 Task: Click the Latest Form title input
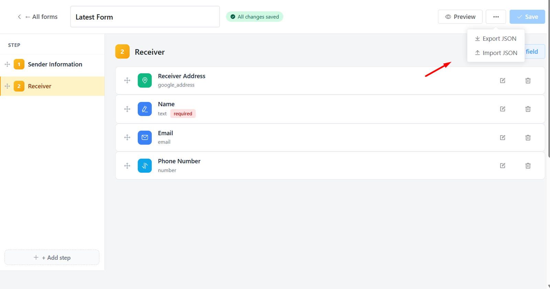point(145,17)
